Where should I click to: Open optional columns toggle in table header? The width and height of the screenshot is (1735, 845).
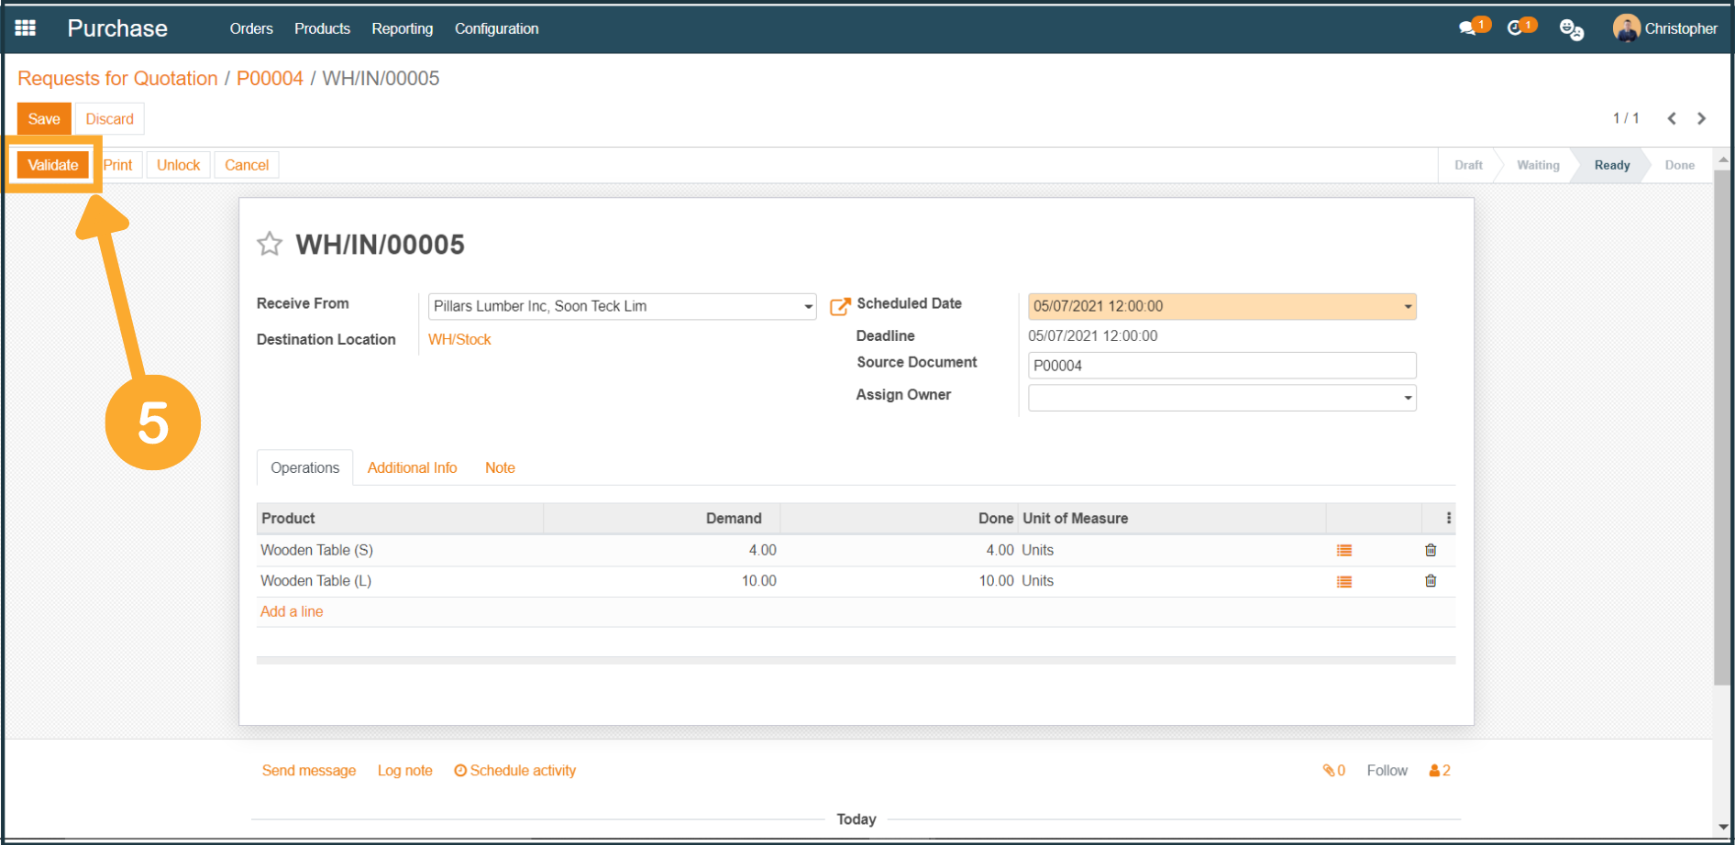(x=1448, y=519)
